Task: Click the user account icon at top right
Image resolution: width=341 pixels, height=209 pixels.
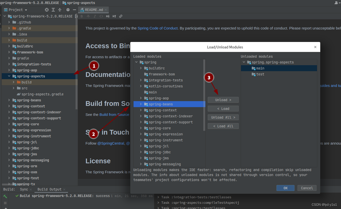Action: pyautogui.click(x=336, y=2)
